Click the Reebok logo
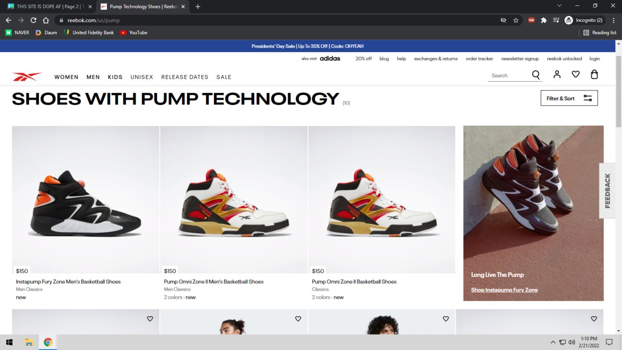 [27, 77]
